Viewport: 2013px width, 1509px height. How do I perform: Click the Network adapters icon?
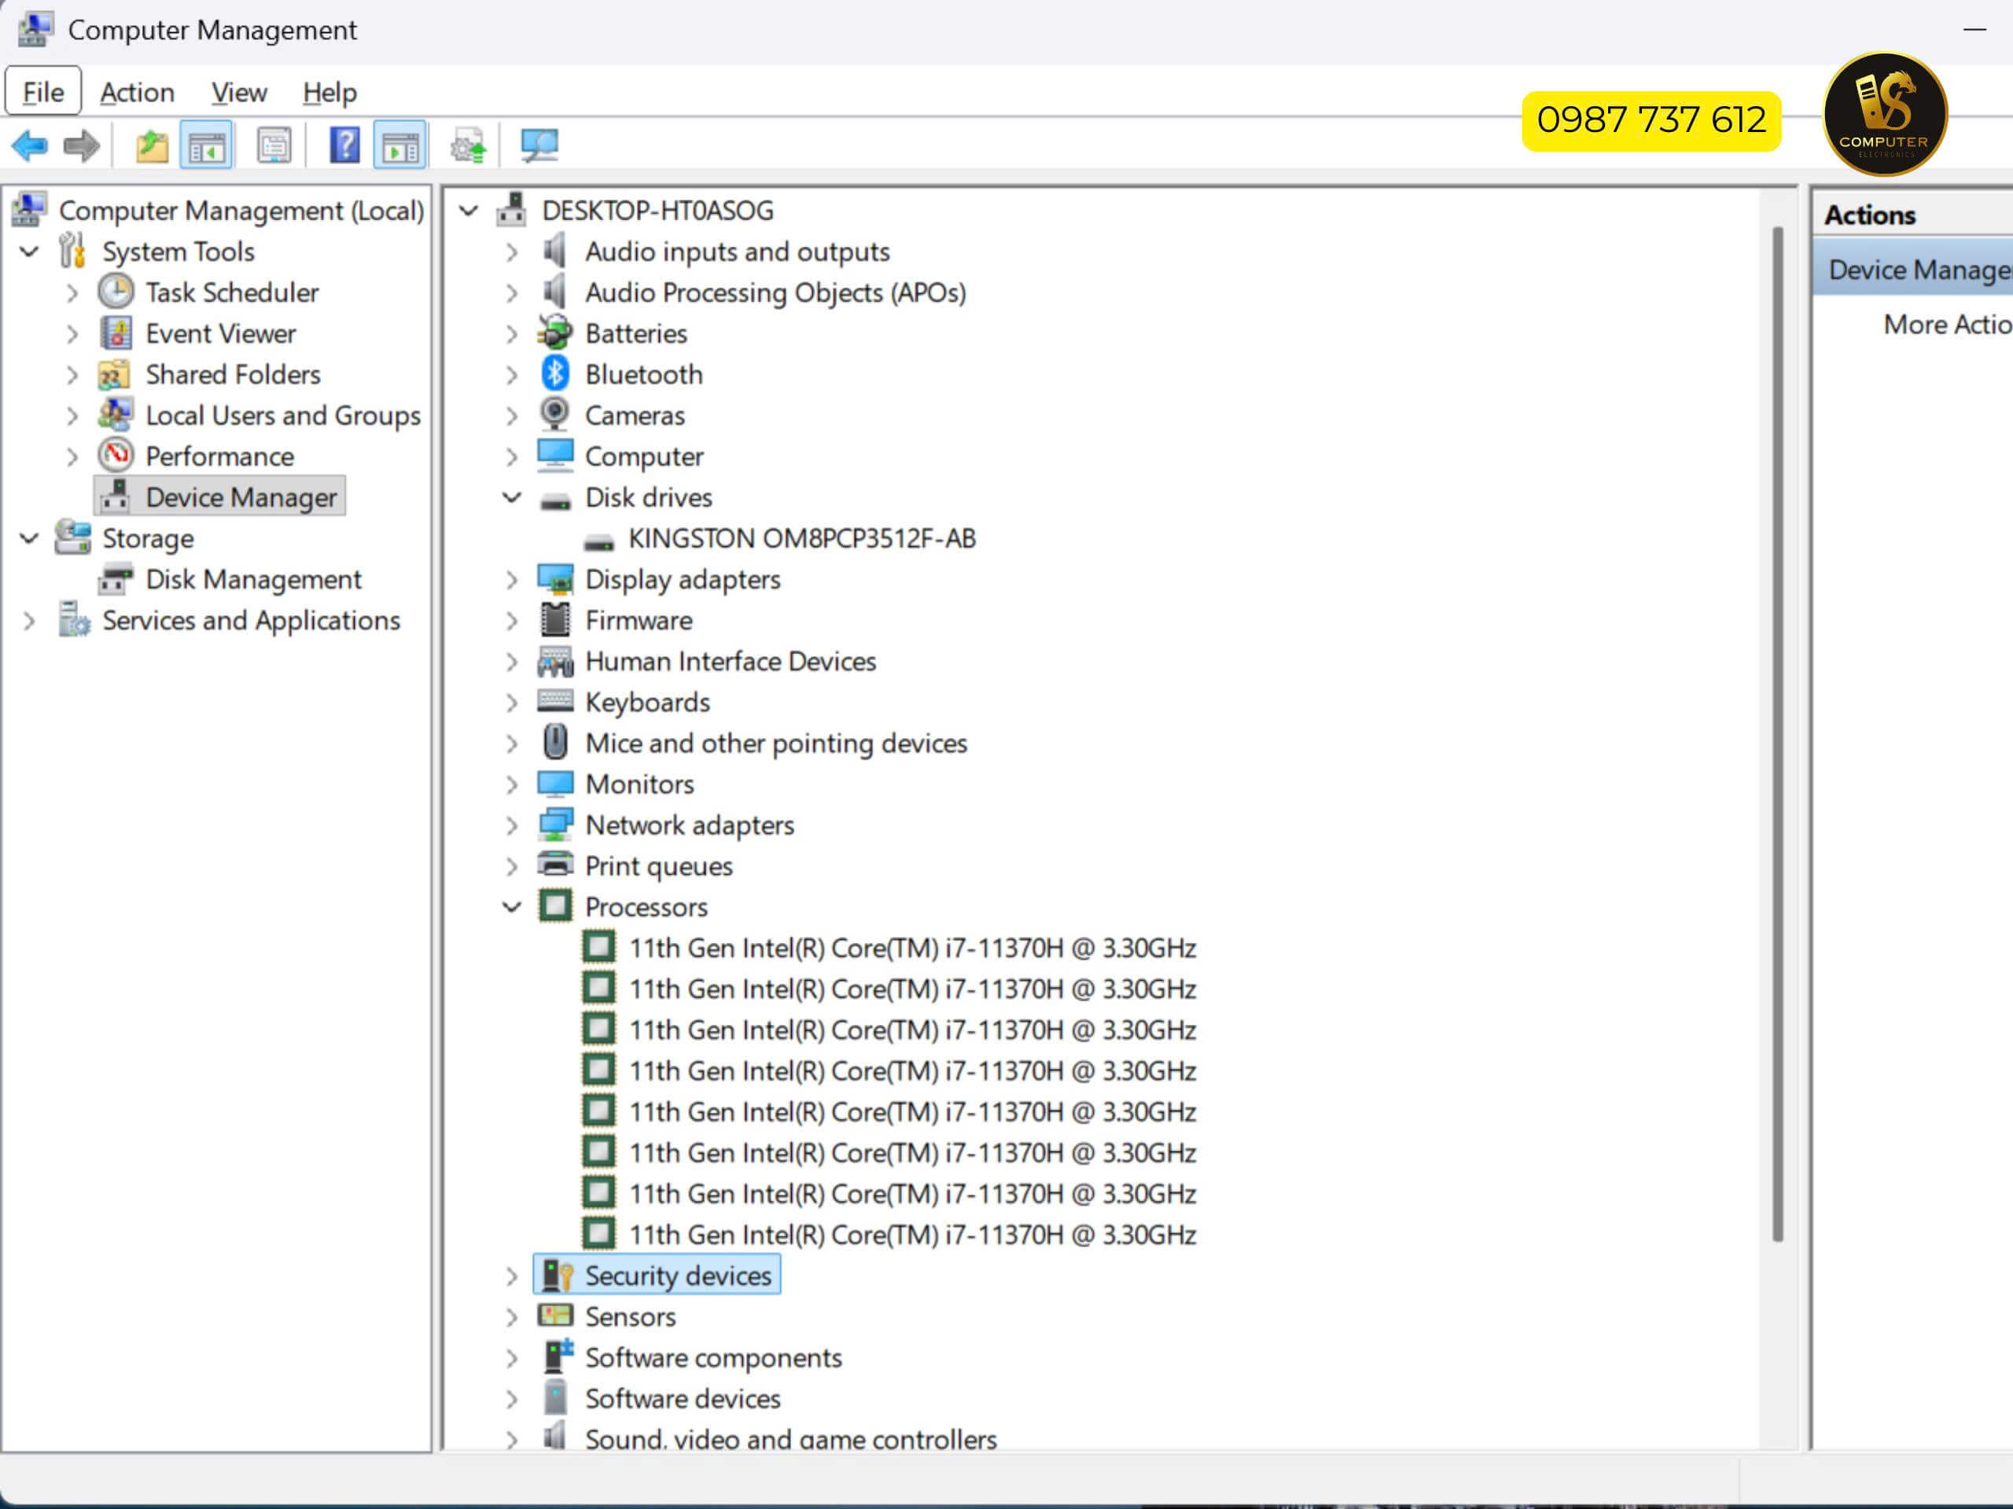(x=555, y=824)
